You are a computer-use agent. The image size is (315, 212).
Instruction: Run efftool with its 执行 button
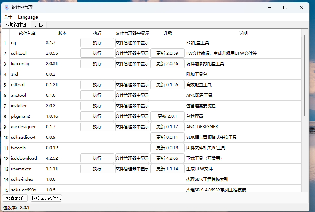[97, 85]
